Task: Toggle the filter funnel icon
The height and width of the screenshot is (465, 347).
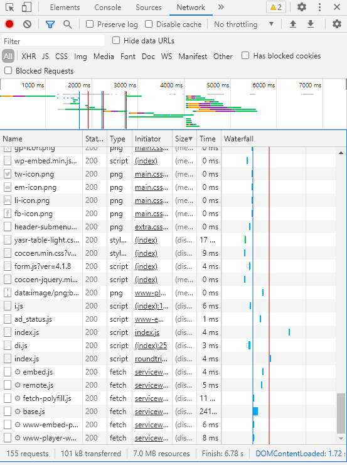Action: pos(50,25)
